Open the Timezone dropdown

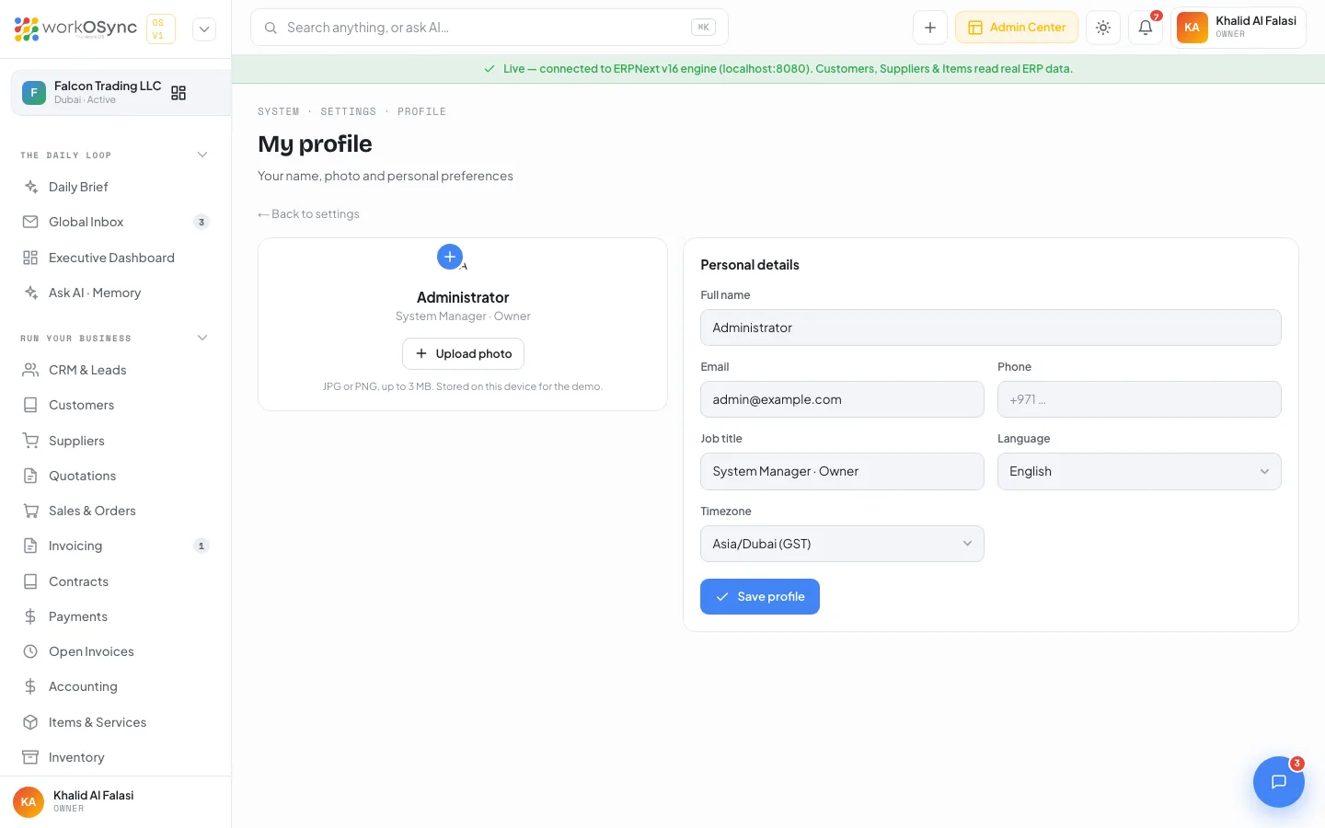click(x=842, y=544)
